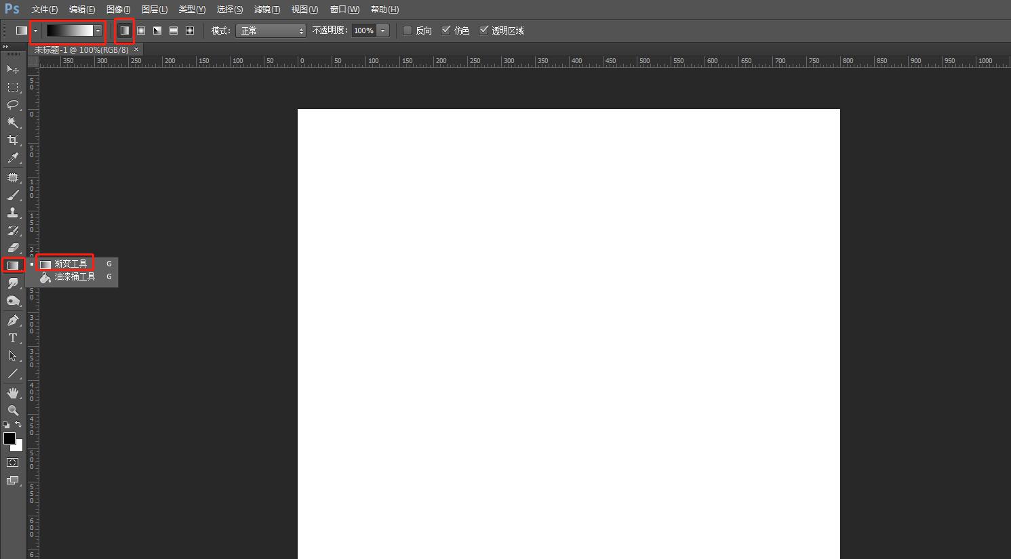
Task: Activate the Crop tool
Action: (x=12, y=140)
